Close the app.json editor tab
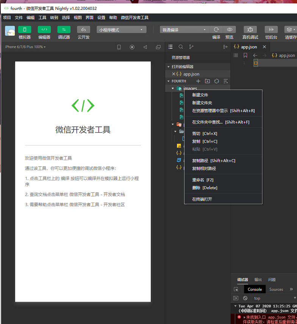Image resolution: width=297 pixels, height=324 pixels. (x=264, y=47)
